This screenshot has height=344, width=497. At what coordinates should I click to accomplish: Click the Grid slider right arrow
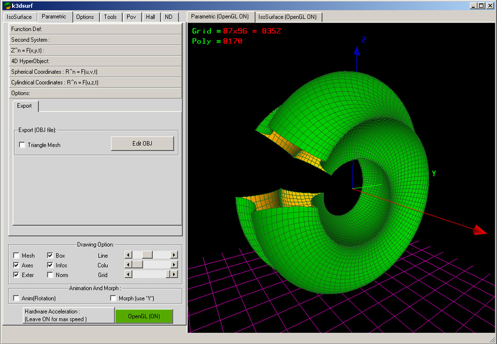pyautogui.click(x=174, y=274)
